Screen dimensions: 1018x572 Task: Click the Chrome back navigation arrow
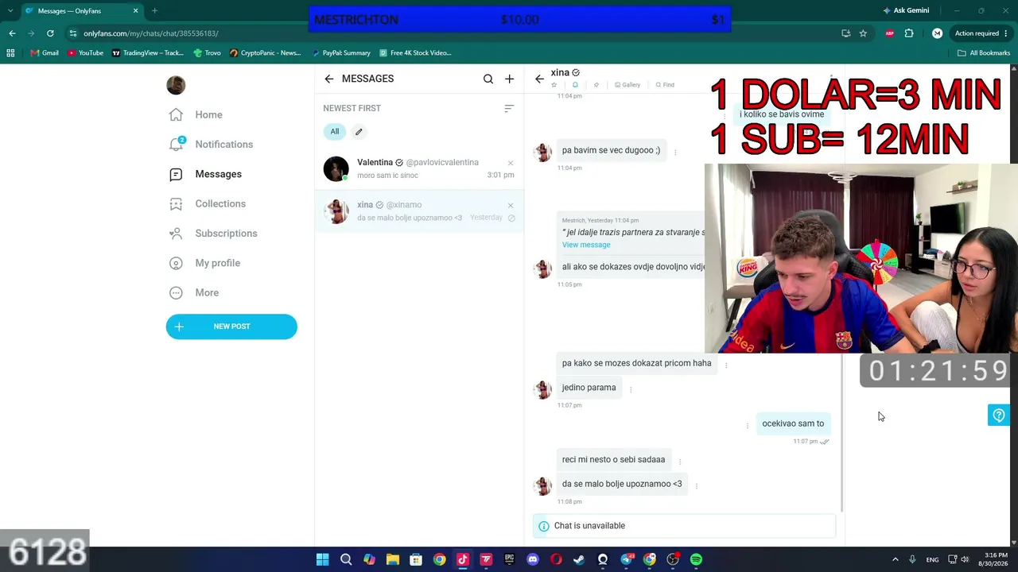pos(12,33)
